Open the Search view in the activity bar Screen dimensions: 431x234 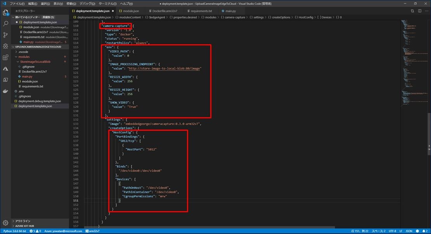(5, 23)
